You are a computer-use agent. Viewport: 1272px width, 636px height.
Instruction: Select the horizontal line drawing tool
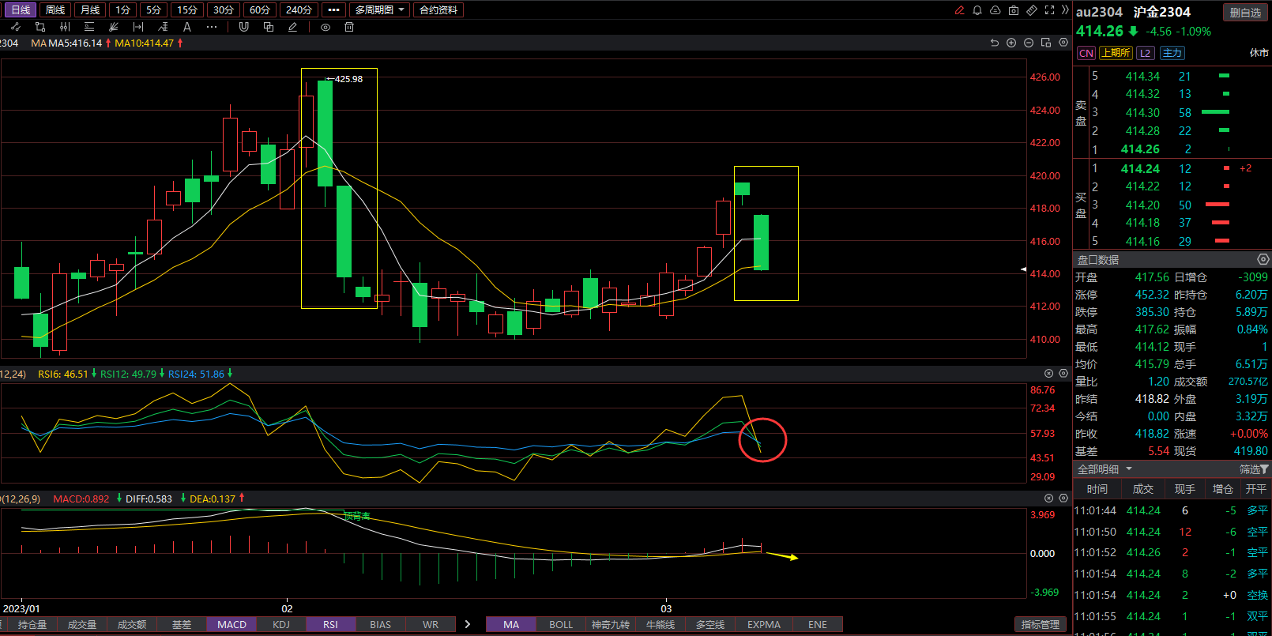tap(89, 27)
